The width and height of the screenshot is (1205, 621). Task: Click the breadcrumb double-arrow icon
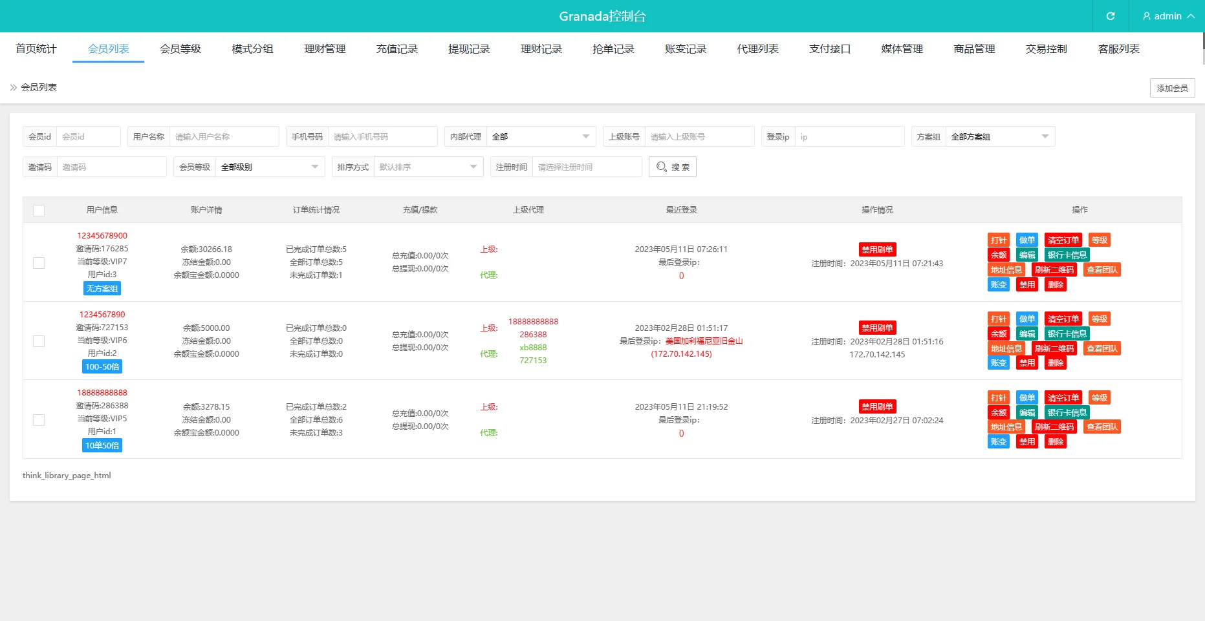pyautogui.click(x=14, y=87)
